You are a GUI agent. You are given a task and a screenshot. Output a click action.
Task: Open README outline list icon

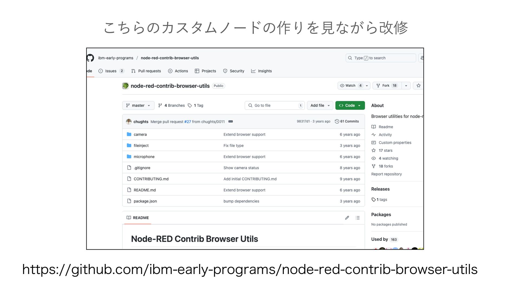357,218
